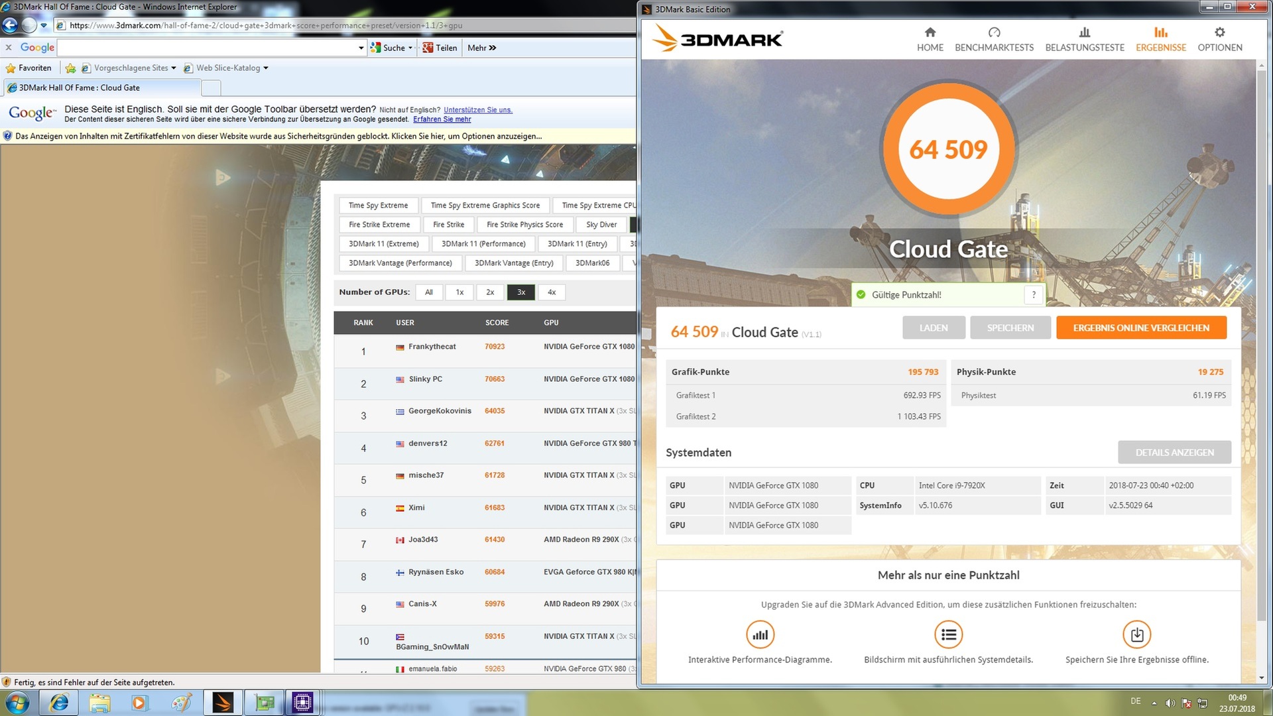Open recent pages dropdown arrow
The height and width of the screenshot is (716, 1273).
(x=44, y=26)
